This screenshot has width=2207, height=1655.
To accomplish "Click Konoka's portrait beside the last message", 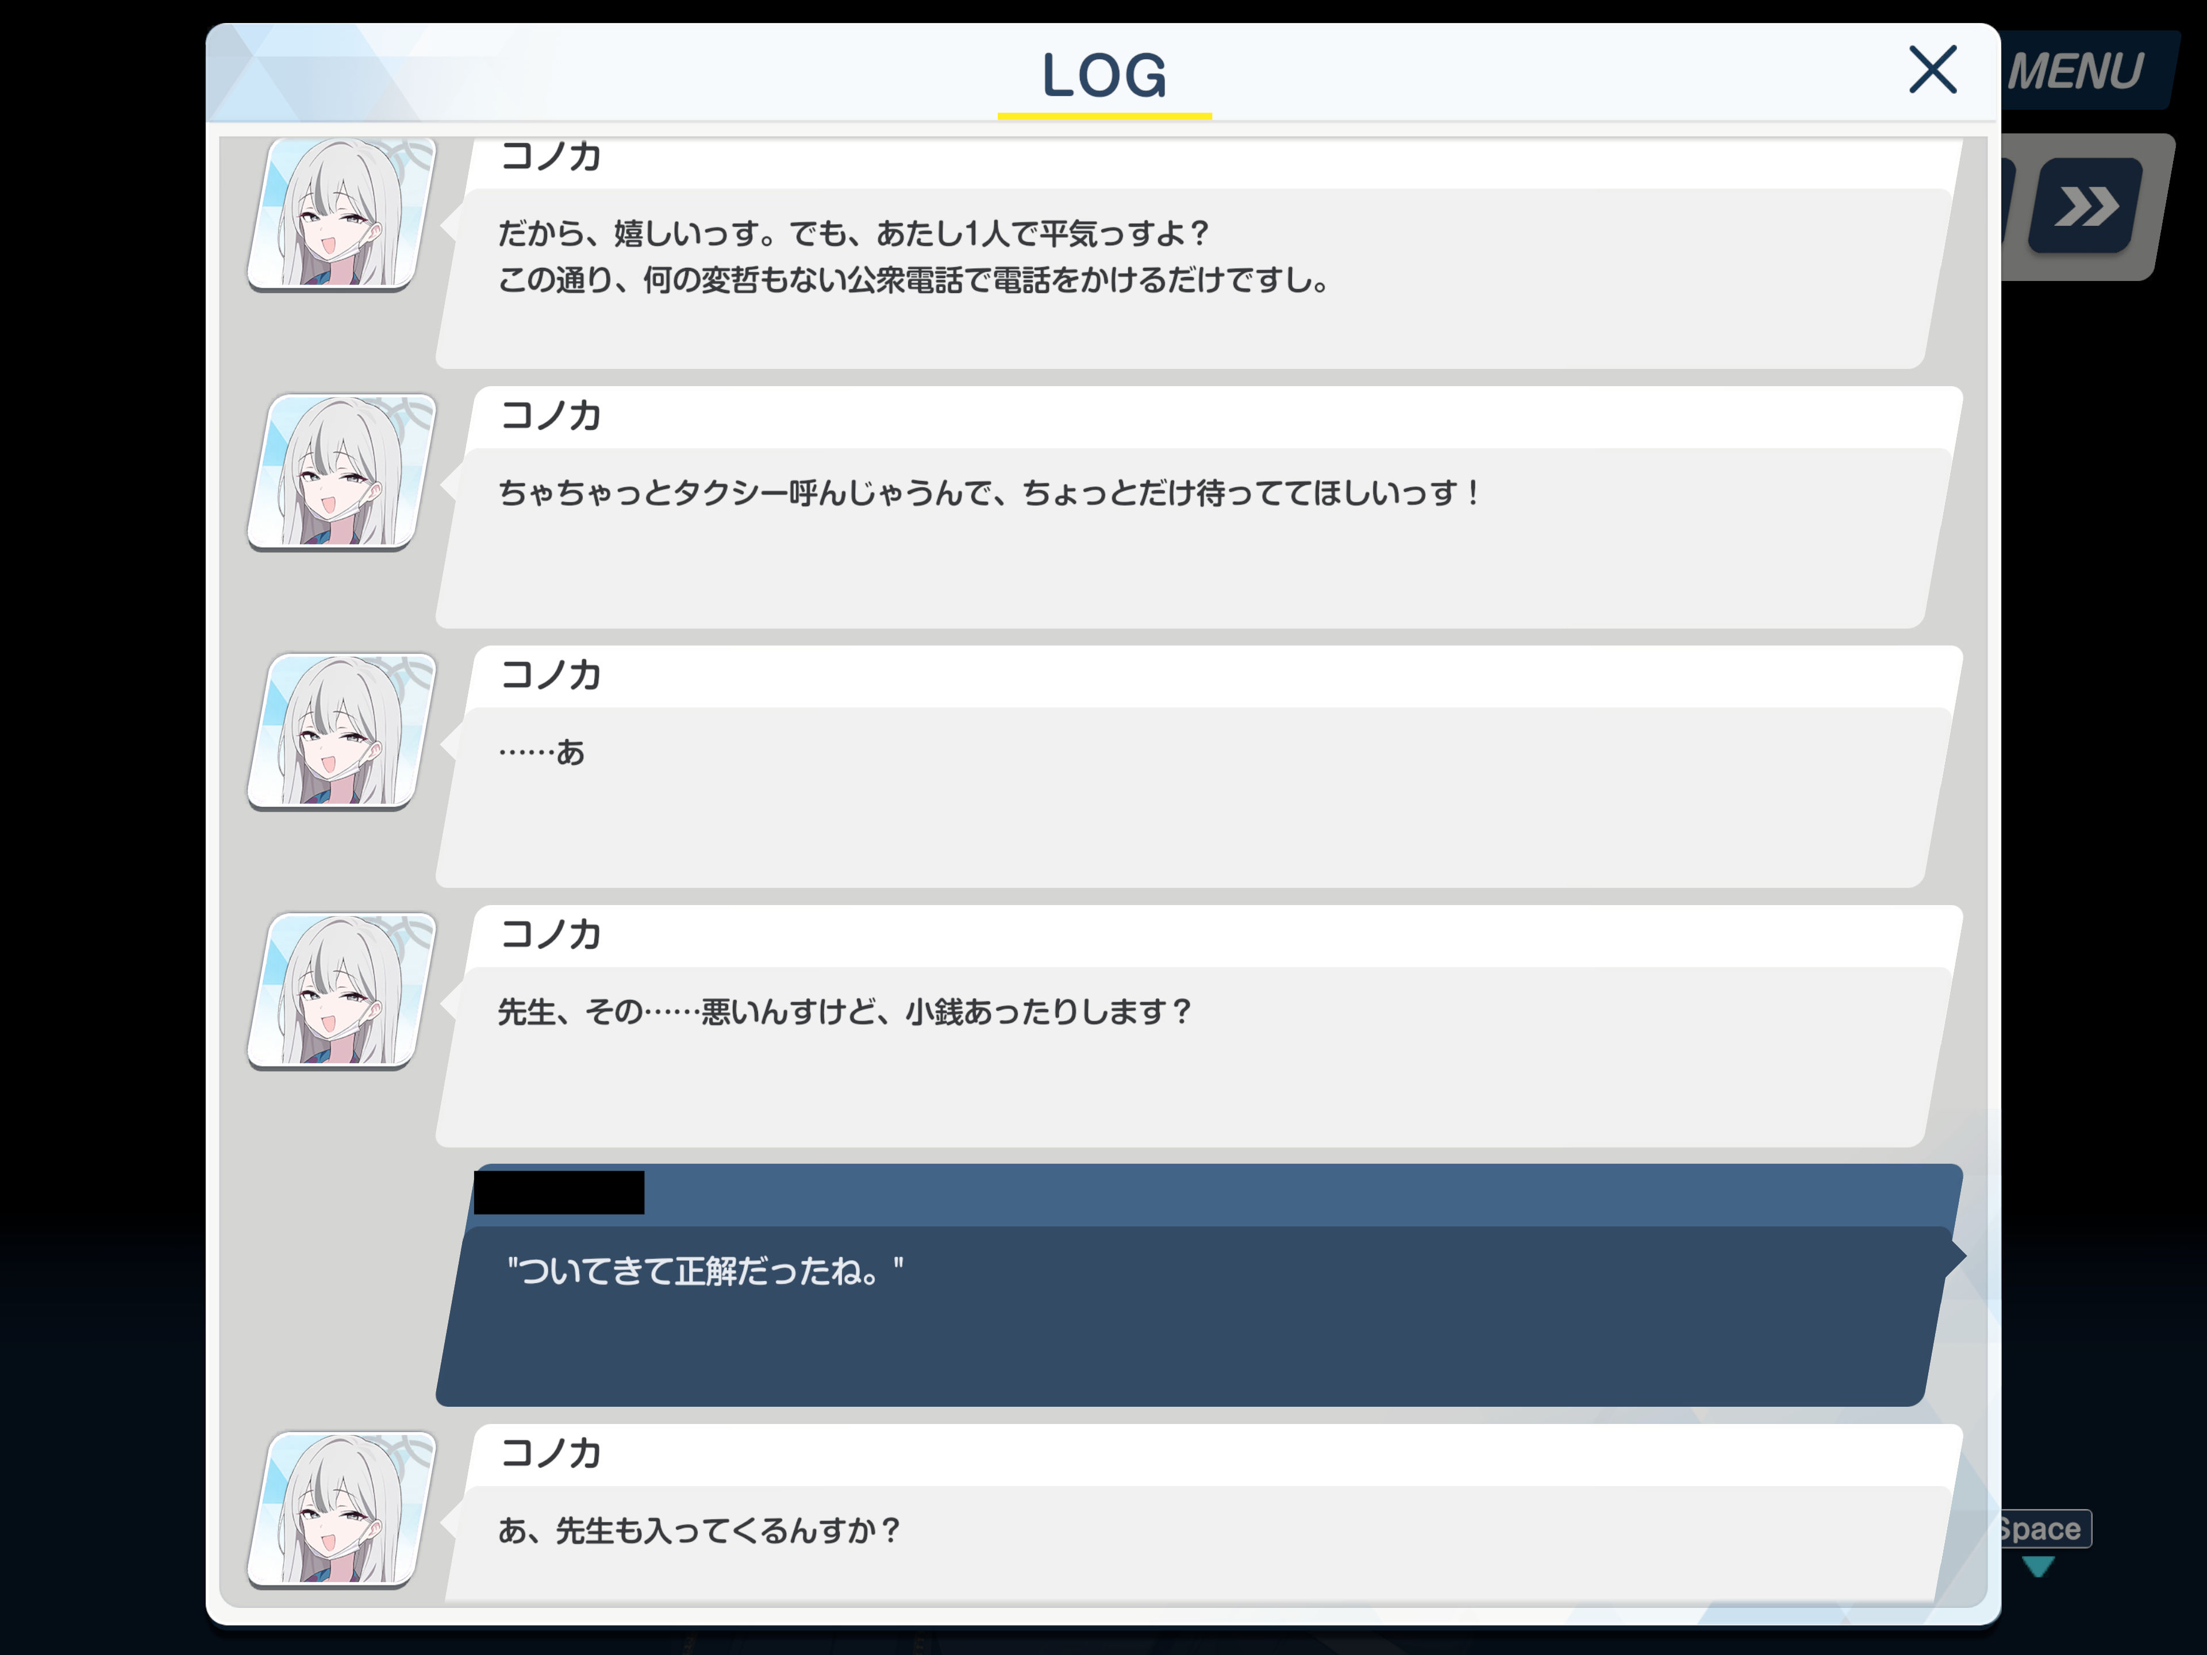I will [x=341, y=1510].
